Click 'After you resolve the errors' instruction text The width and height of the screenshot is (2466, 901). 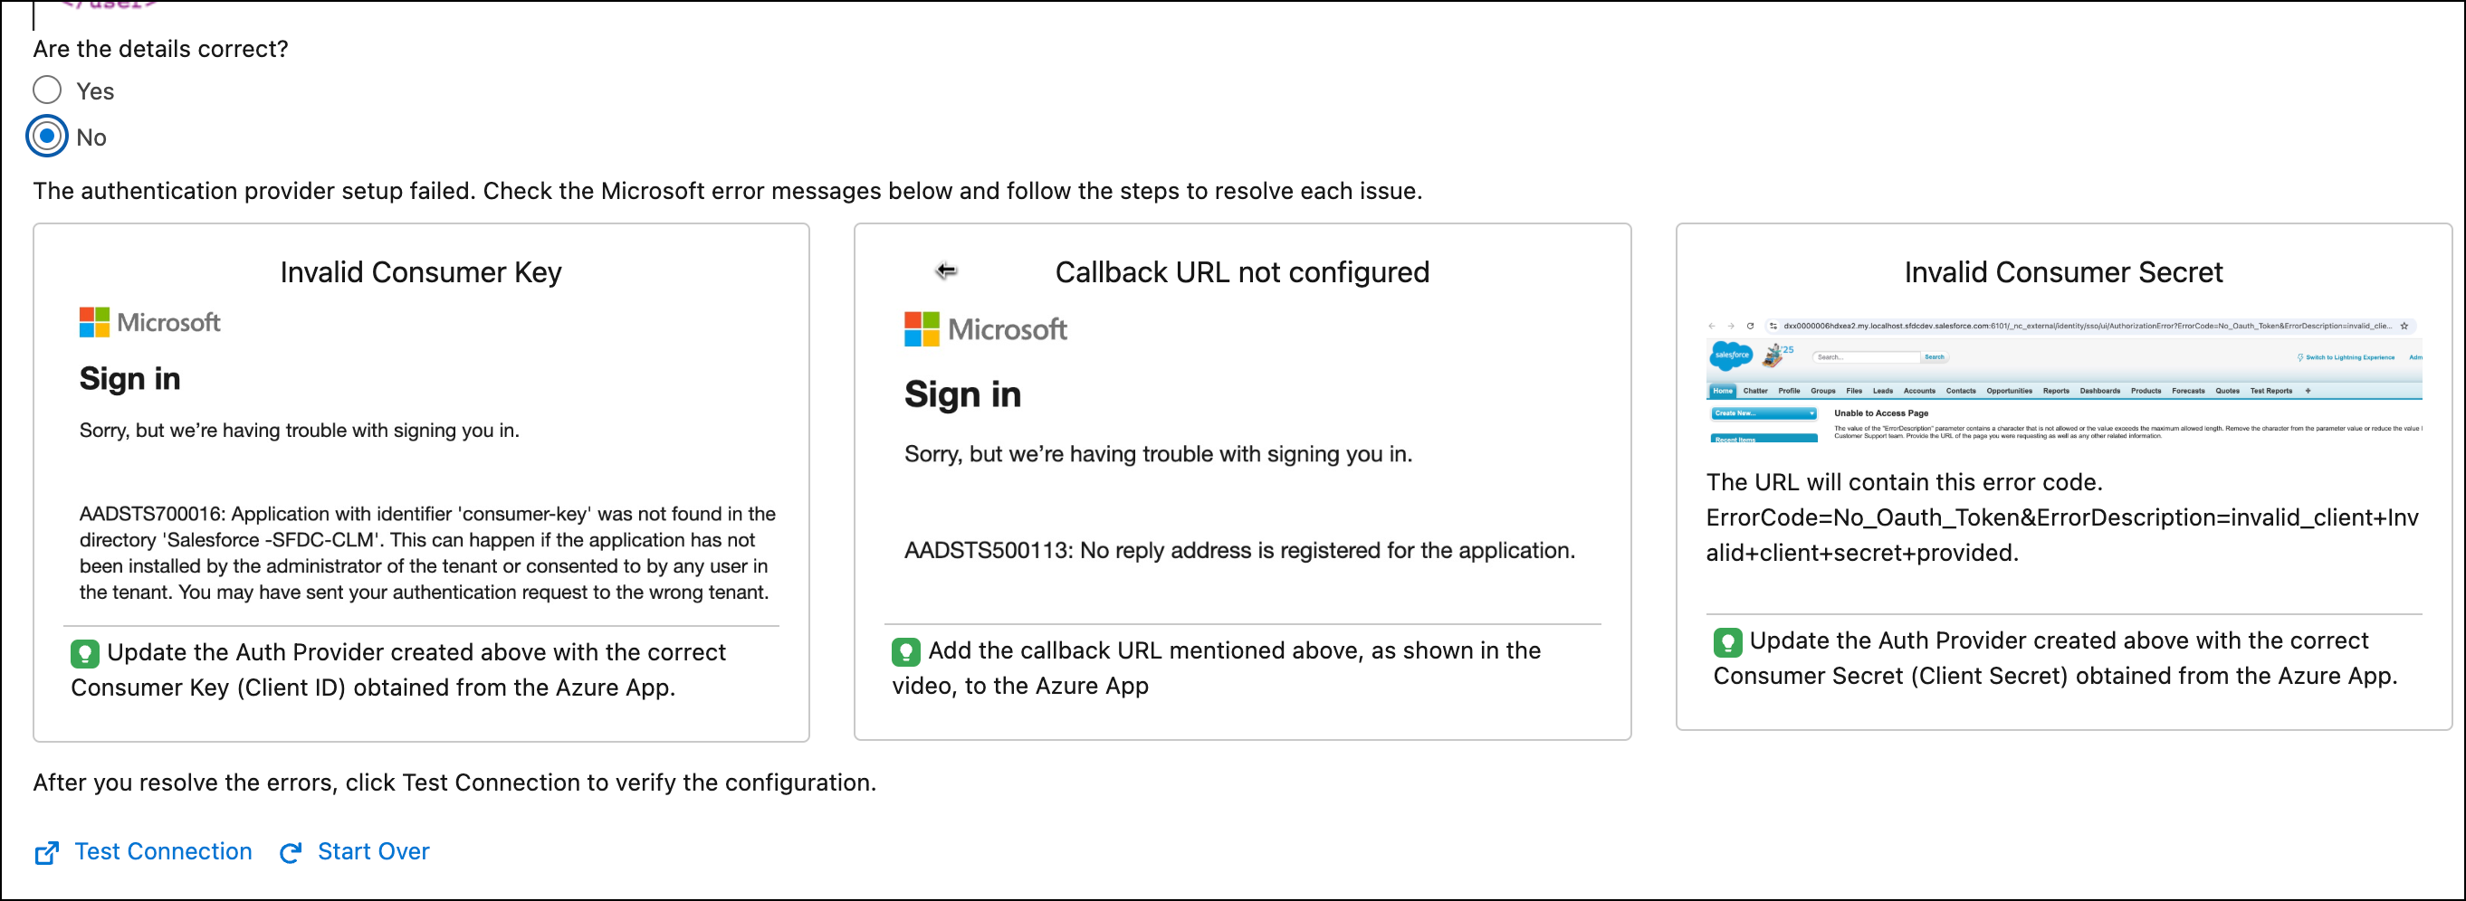(x=454, y=782)
